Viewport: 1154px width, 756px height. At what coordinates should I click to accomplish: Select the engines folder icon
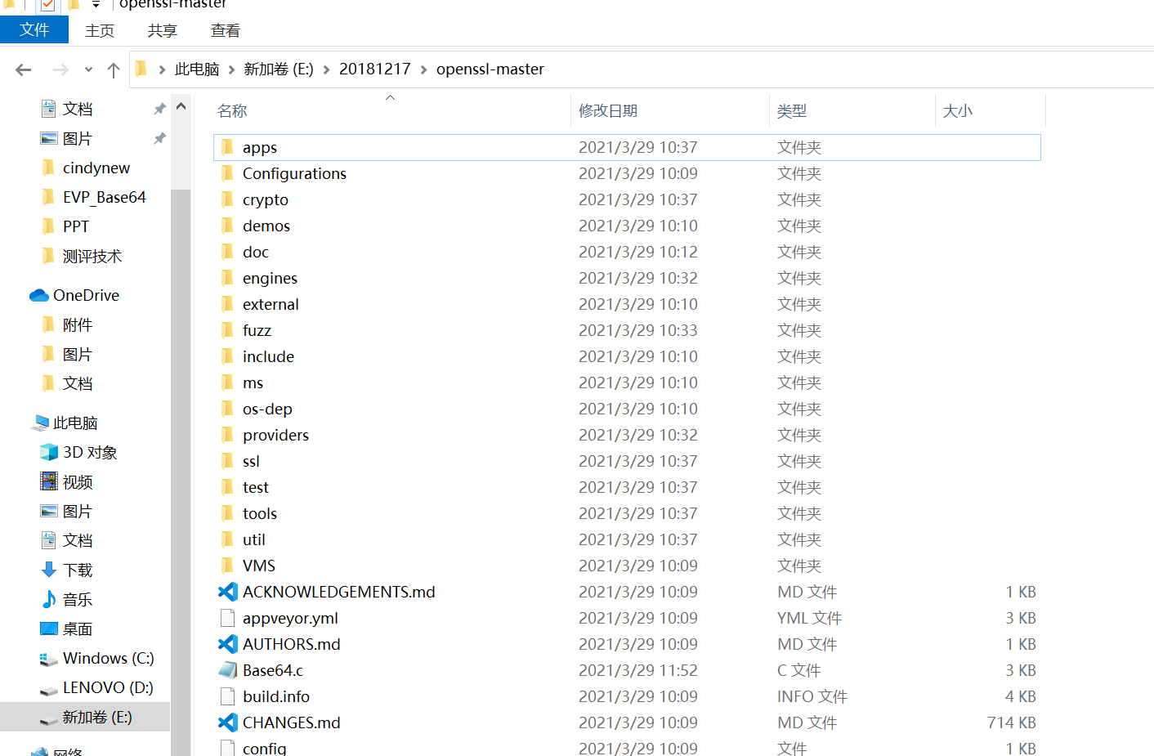[227, 278]
